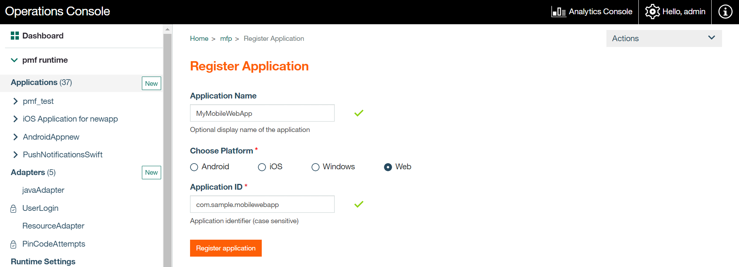Screen dimensions: 739x267
Task: Click the Application ID input field
Action: [262, 204]
